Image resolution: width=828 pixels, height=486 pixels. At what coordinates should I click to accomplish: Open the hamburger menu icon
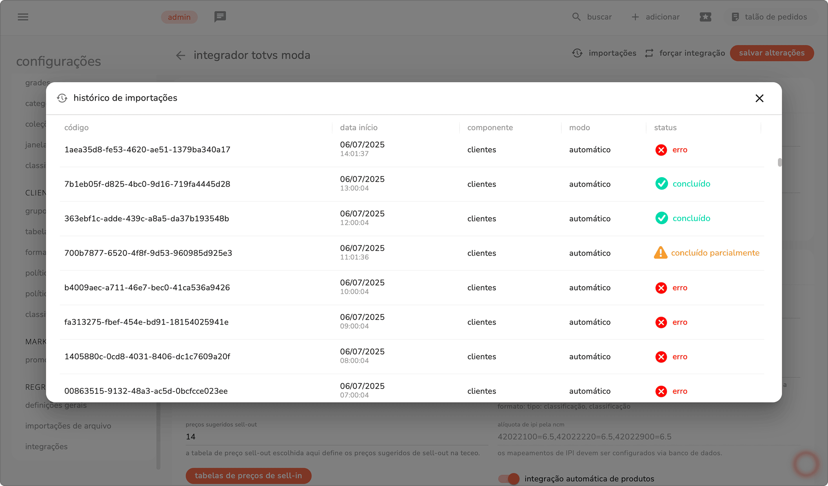click(x=23, y=17)
